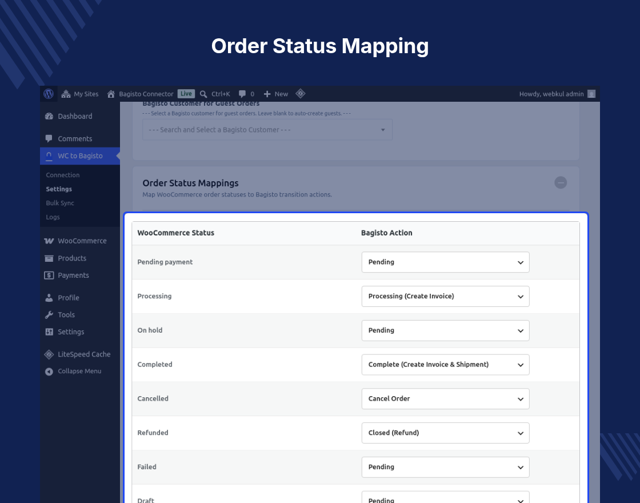The height and width of the screenshot is (503, 640).
Task: Click the On hold row label
Action: coord(150,330)
